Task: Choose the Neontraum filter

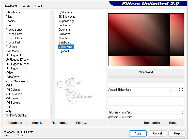Action: (x=65, y=38)
